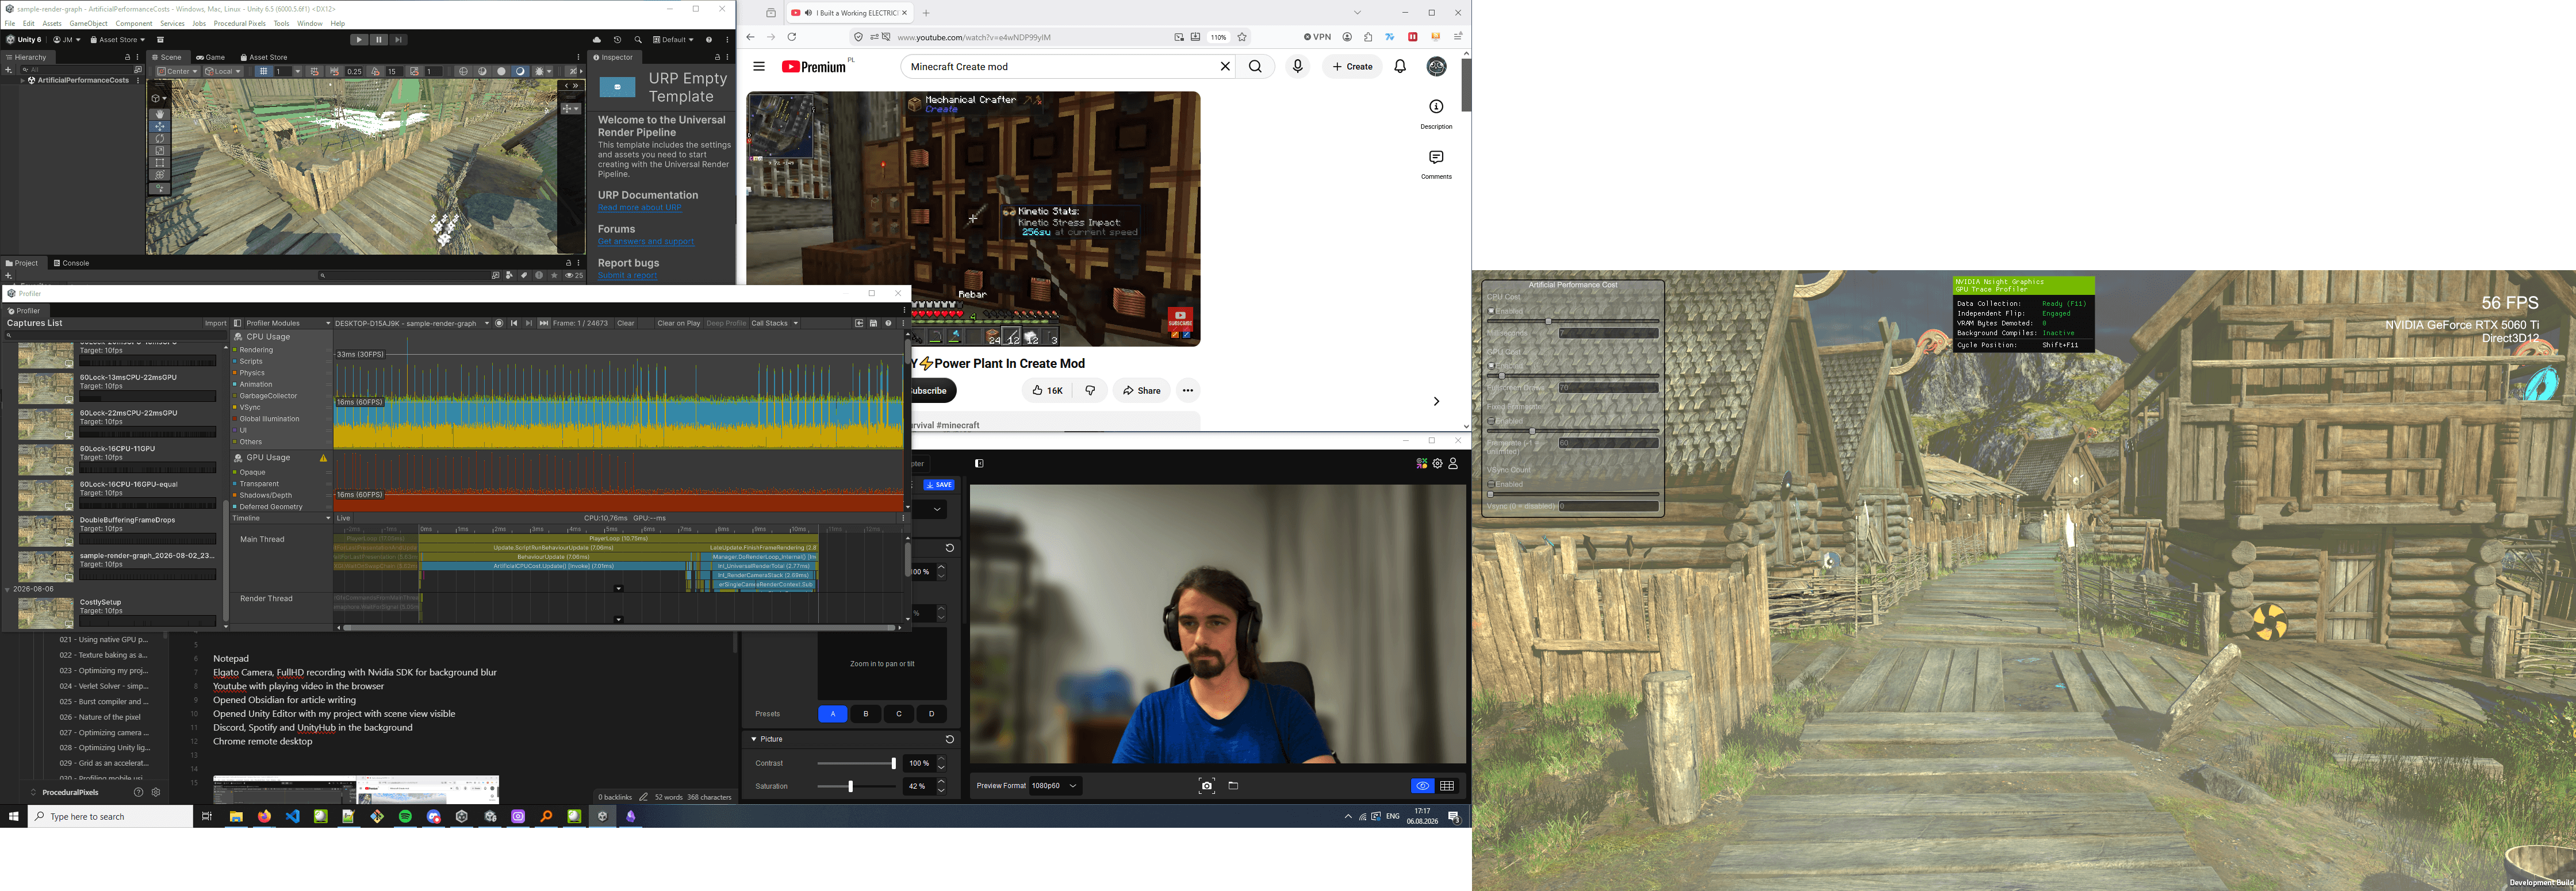Open Preview Format 1080p60 dropdown
The width and height of the screenshot is (2576, 891).
(1056, 786)
